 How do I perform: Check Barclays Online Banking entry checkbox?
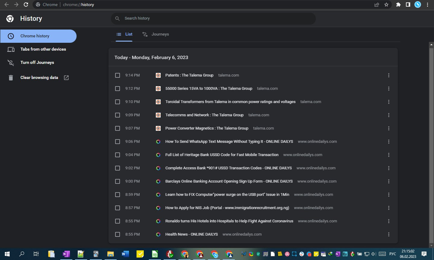point(118,181)
